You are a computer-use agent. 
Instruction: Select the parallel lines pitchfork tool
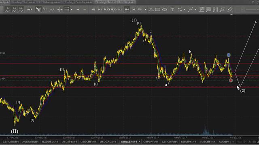(230, 10)
